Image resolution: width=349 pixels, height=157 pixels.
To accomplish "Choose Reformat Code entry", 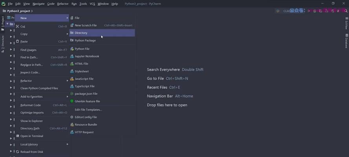I will 42,105.
